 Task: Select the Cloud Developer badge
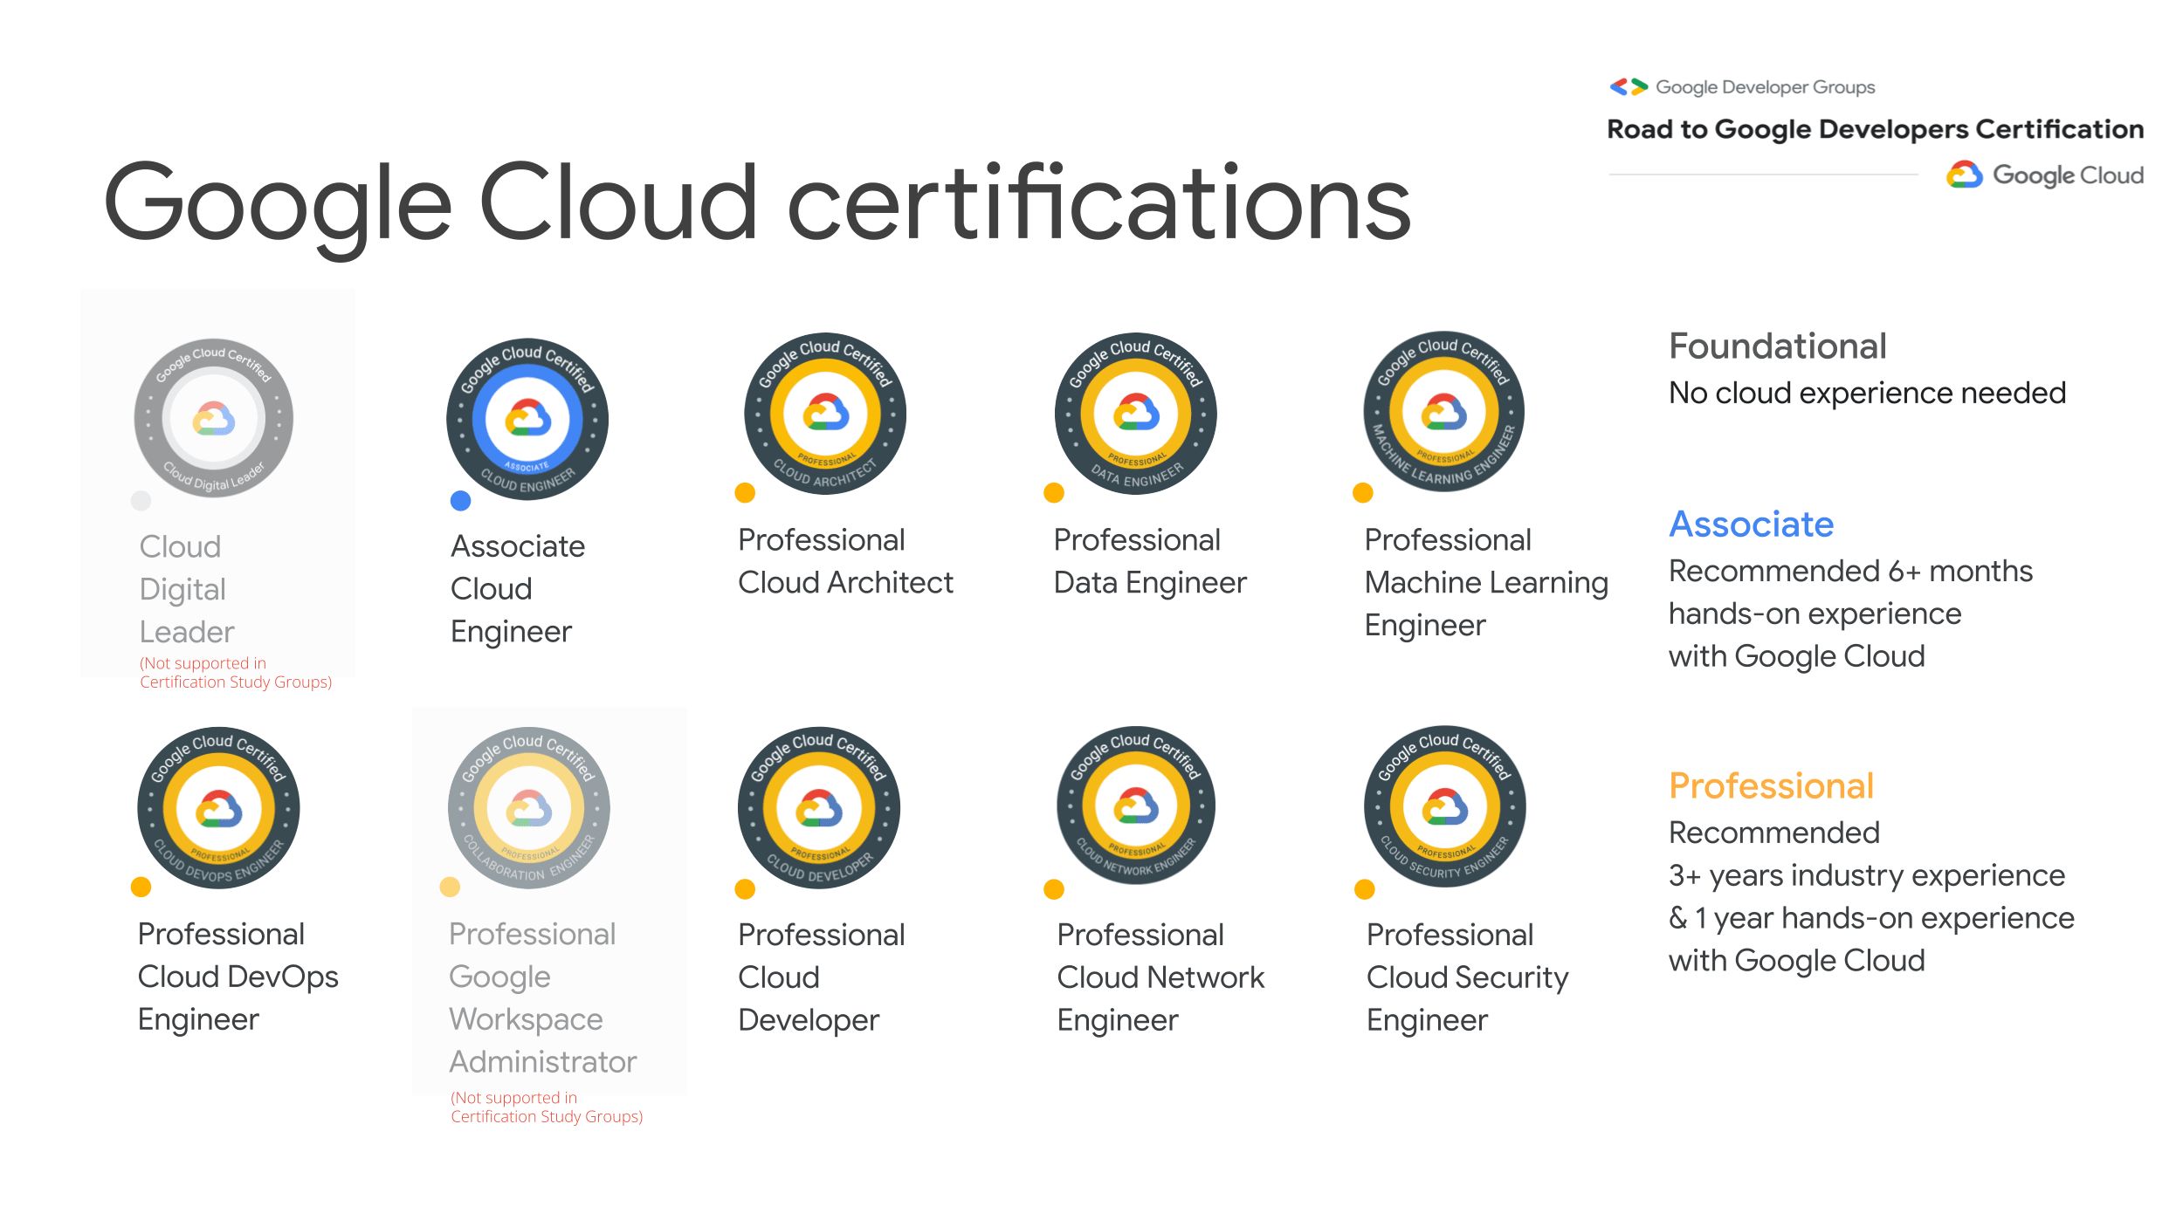point(819,808)
